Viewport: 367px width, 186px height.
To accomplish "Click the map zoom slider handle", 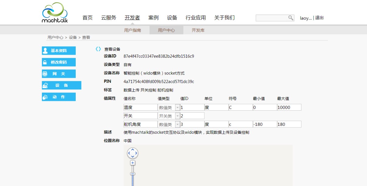I will pos(133,174).
